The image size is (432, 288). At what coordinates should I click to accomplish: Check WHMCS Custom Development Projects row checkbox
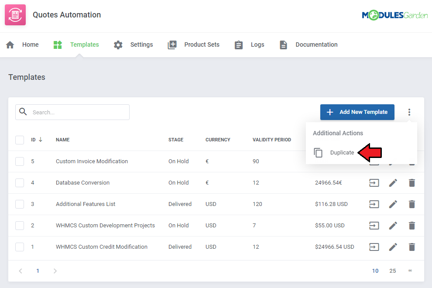tap(20, 226)
